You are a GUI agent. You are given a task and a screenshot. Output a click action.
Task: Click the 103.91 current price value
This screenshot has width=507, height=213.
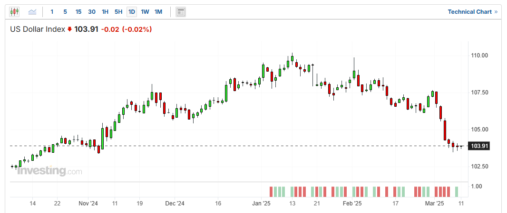[x=86, y=29]
